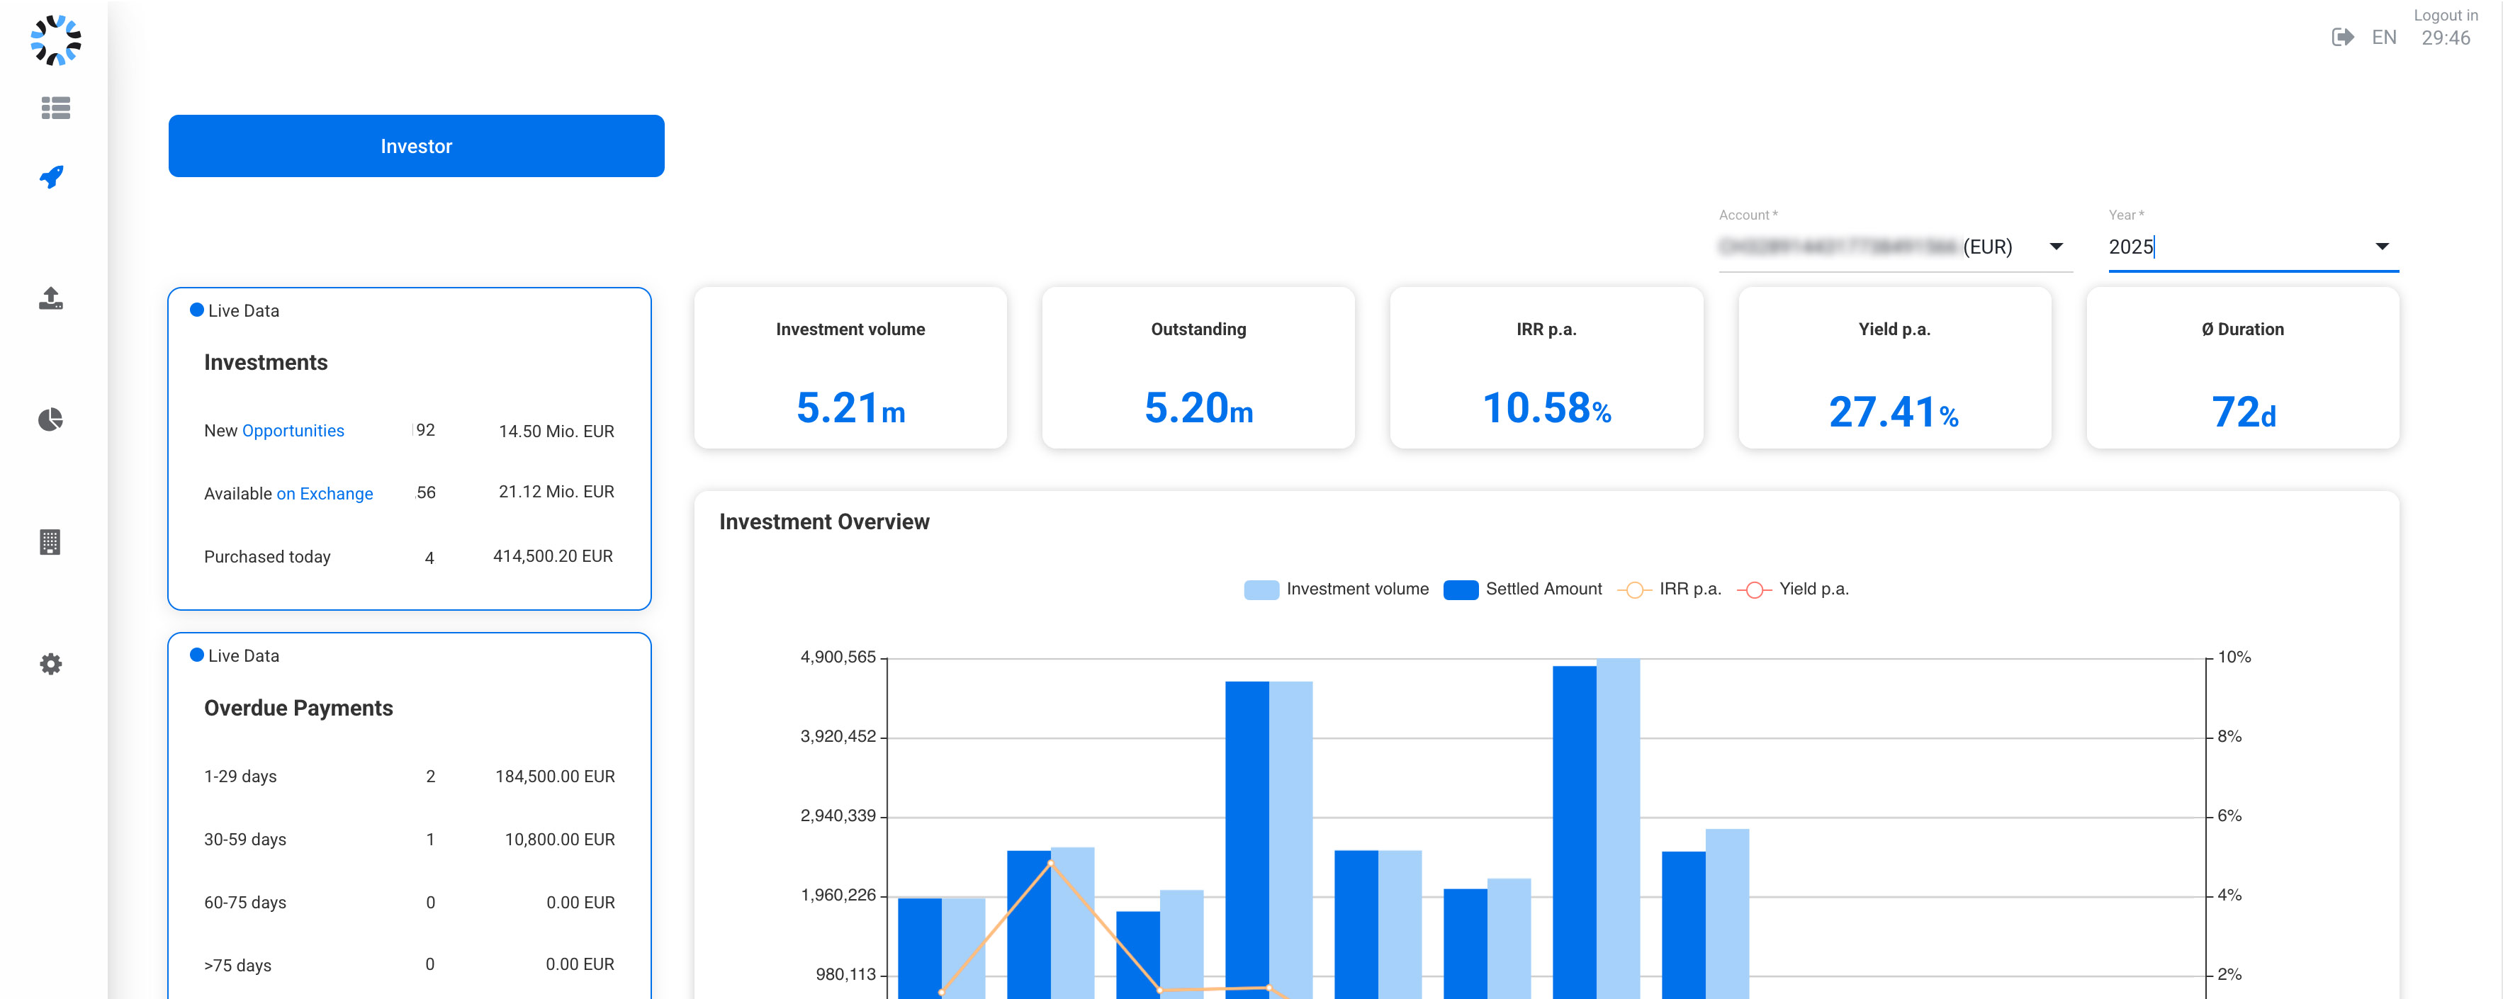Open the on Exchange link
Image resolution: width=2503 pixels, height=999 pixels.
(325, 494)
